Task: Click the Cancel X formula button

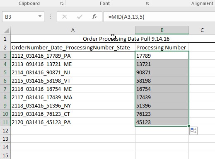Action: tap(65, 17)
